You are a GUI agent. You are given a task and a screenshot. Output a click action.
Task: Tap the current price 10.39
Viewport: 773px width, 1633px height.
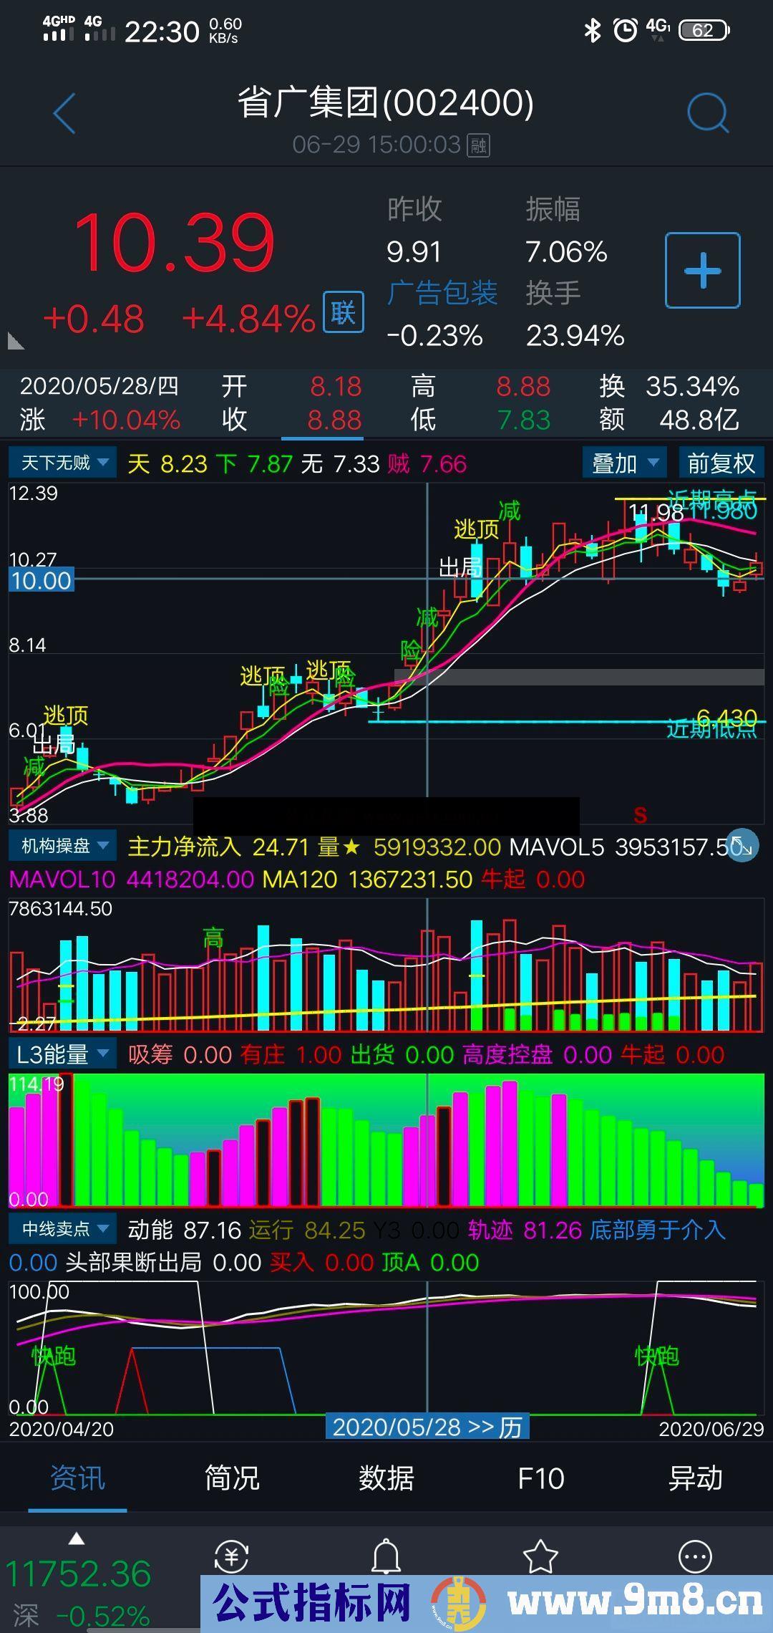point(174,244)
